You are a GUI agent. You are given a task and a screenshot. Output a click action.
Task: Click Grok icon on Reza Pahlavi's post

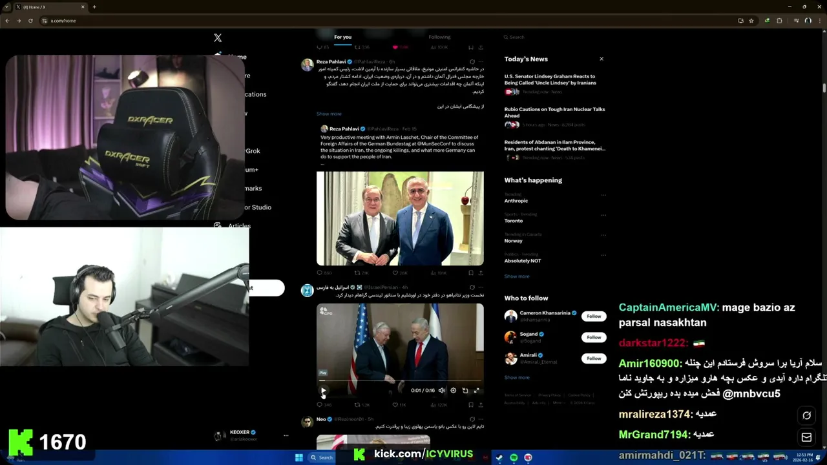coord(472,62)
